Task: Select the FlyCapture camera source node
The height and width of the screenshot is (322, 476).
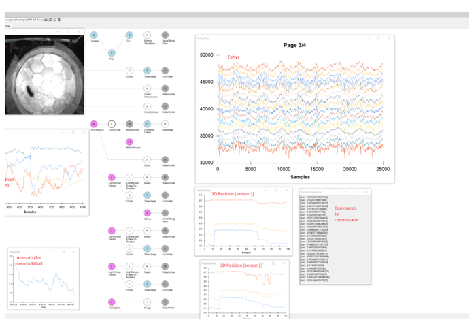Action: (112, 302)
